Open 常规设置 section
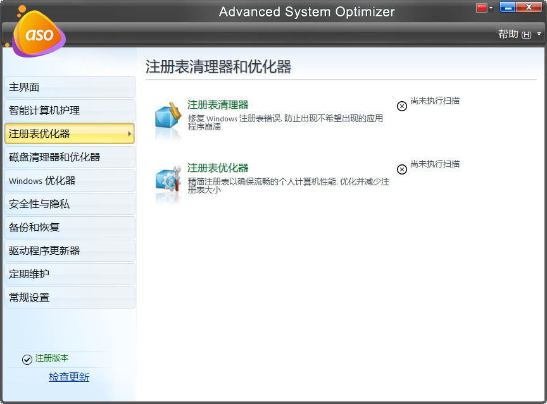This screenshot has width=547, height=404. click(70, 297)
